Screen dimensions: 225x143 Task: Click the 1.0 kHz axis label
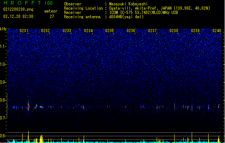click(3, 64)
